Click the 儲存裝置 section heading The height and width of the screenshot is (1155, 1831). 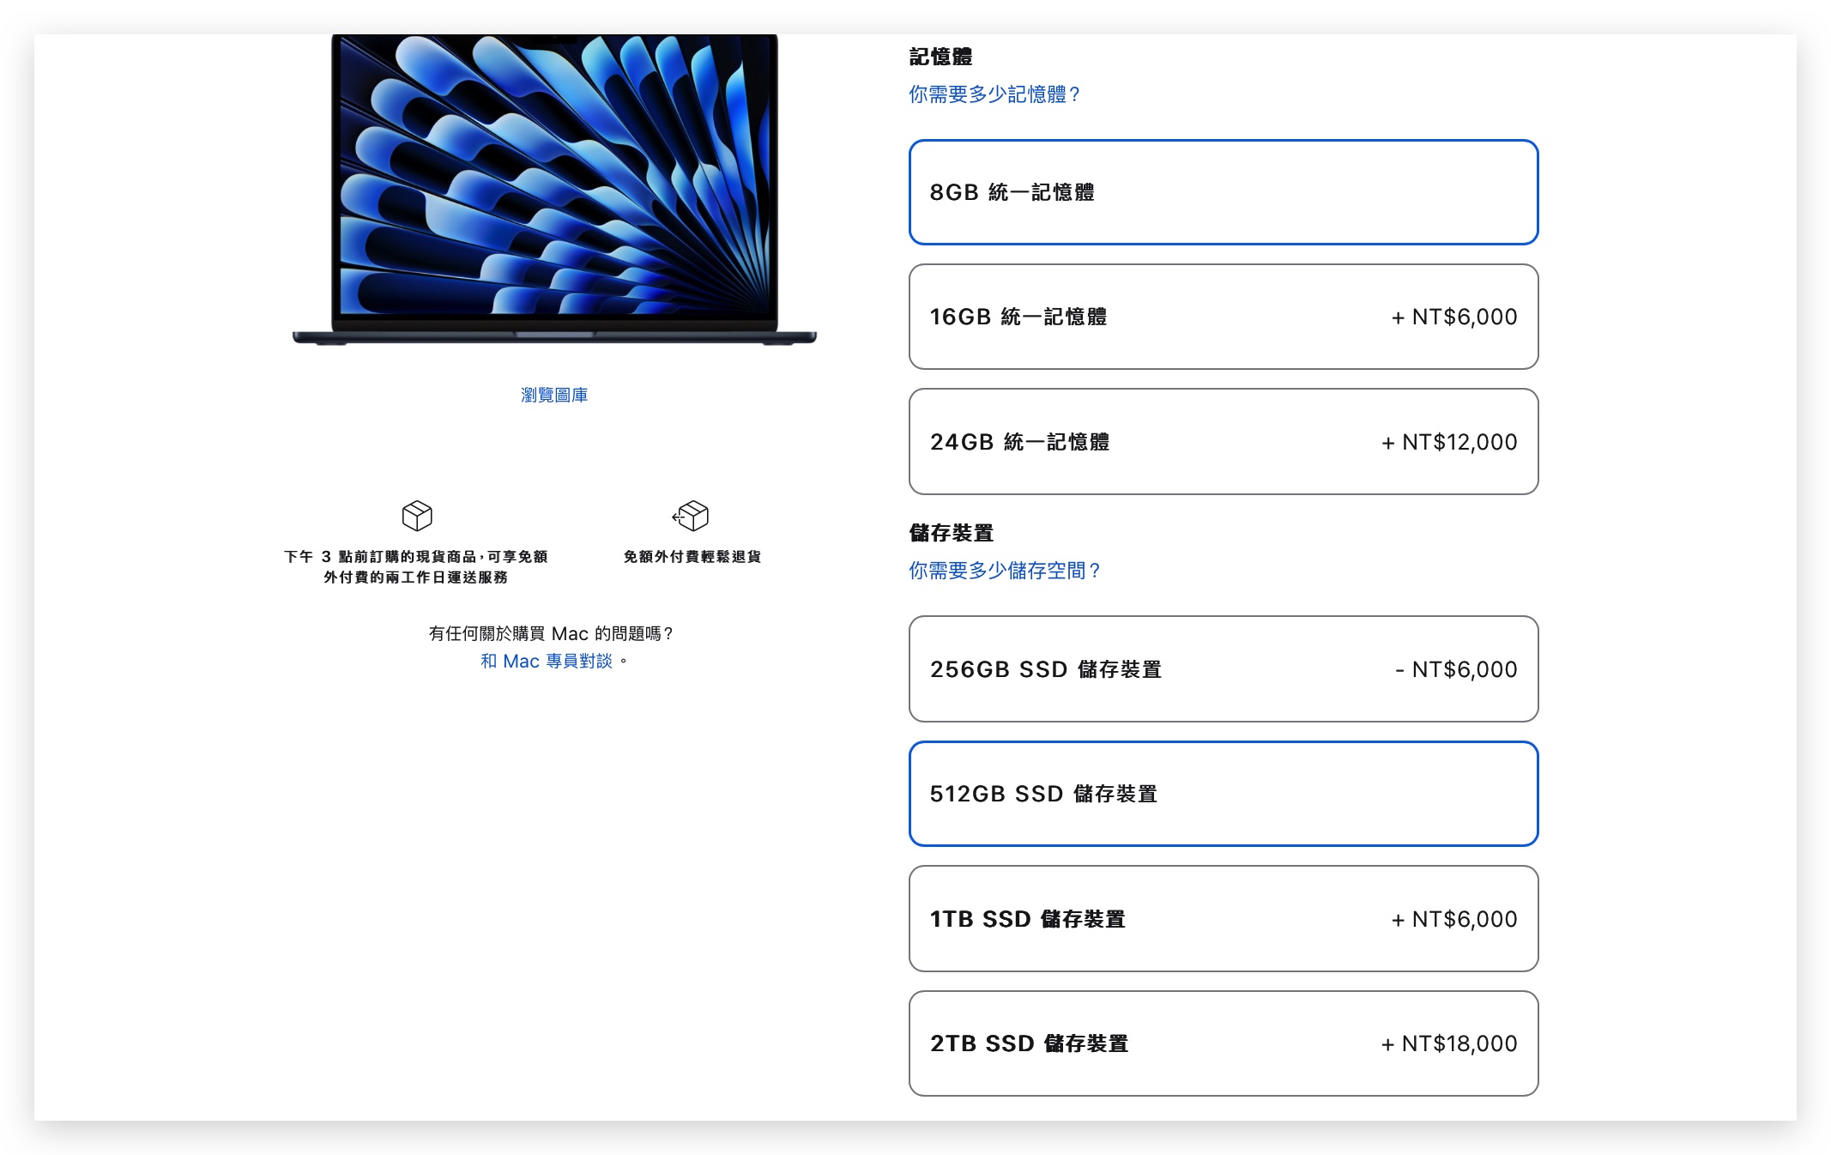(951, 533)
